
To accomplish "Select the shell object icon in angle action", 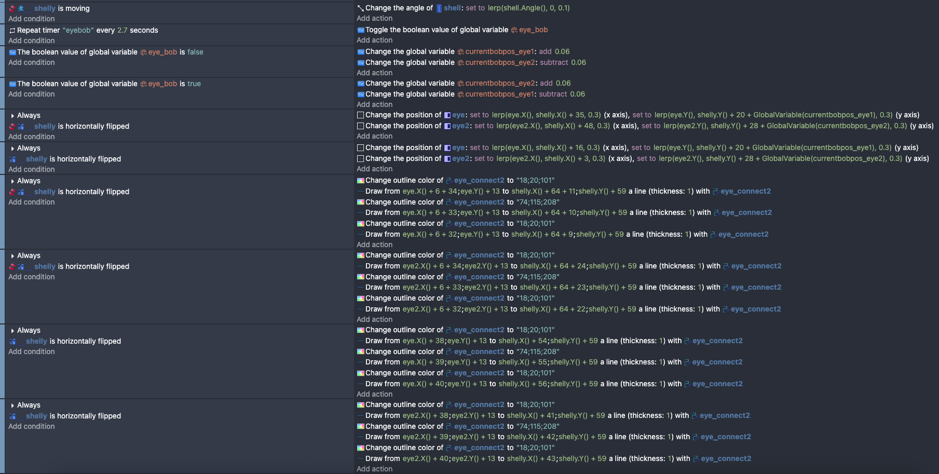I will pos(439,8).
